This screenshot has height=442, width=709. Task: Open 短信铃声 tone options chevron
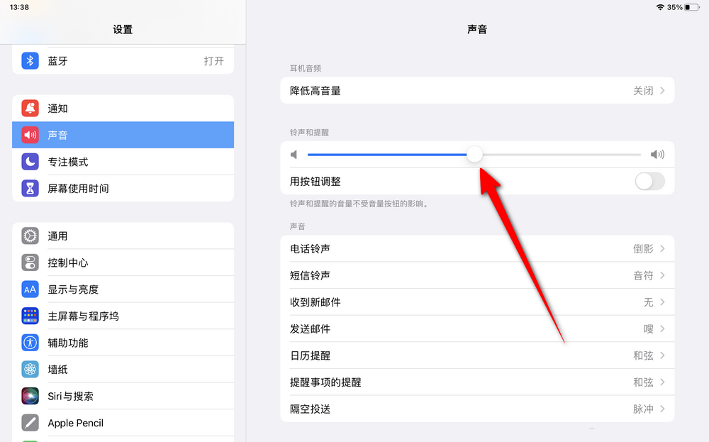[662, 275]
